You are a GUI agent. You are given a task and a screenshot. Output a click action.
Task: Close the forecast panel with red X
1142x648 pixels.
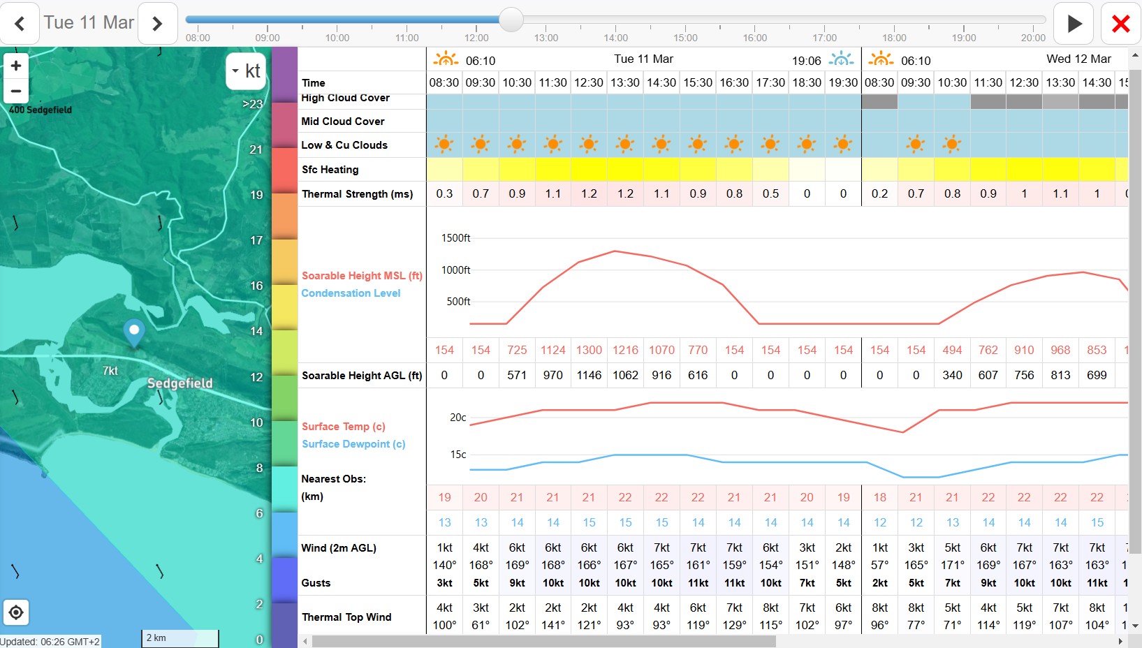point(1121,24)
